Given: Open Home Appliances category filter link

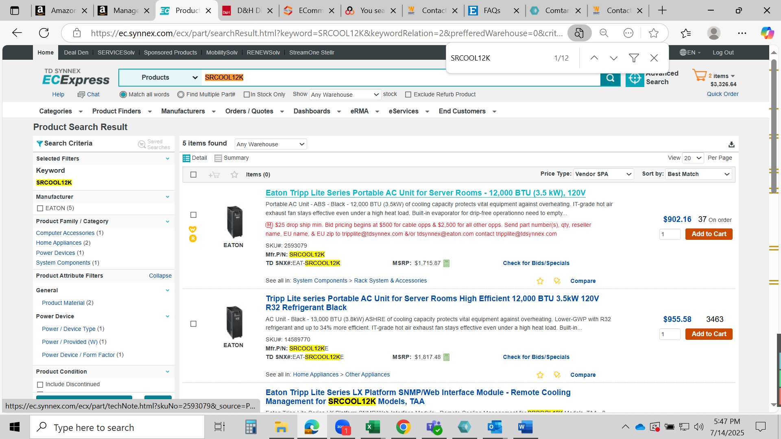Looking at the screenshot, I should 59,243.
